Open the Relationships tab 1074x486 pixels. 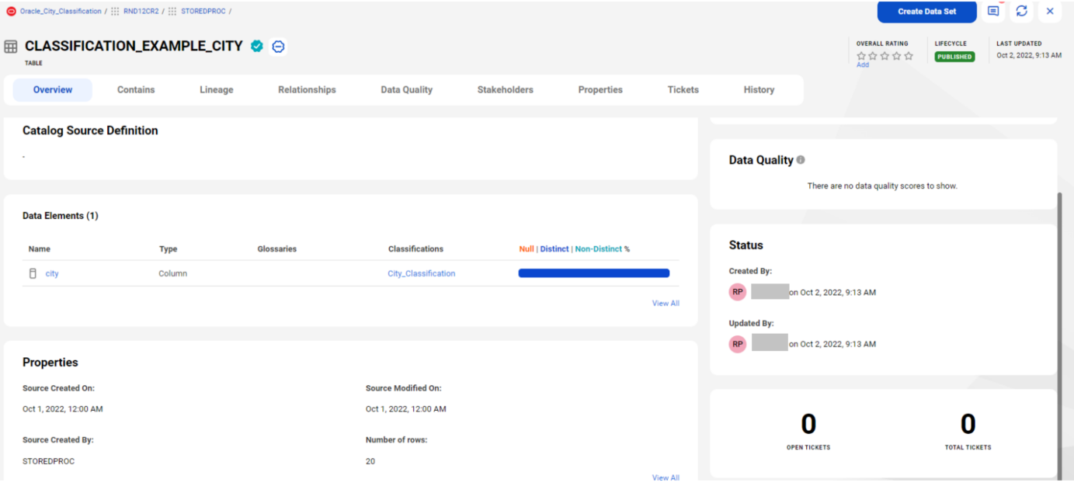(x=307, y=90)
